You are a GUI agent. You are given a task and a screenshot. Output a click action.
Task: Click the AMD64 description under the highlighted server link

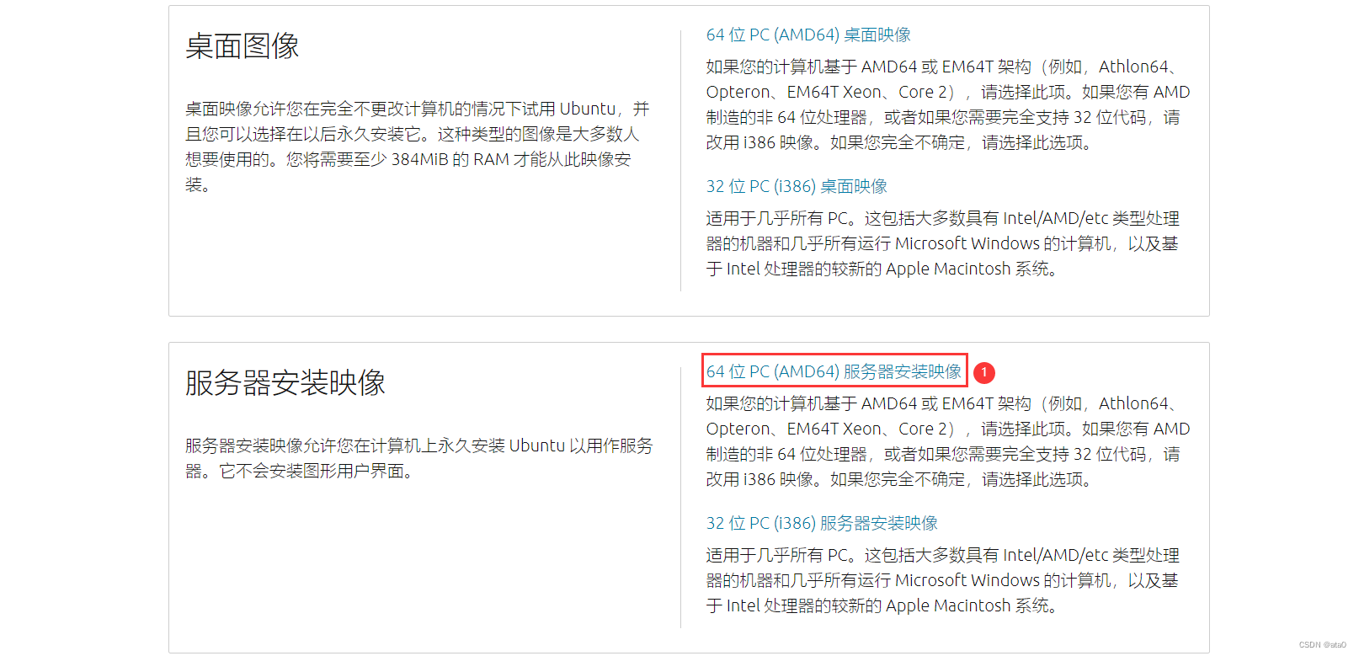948,441
